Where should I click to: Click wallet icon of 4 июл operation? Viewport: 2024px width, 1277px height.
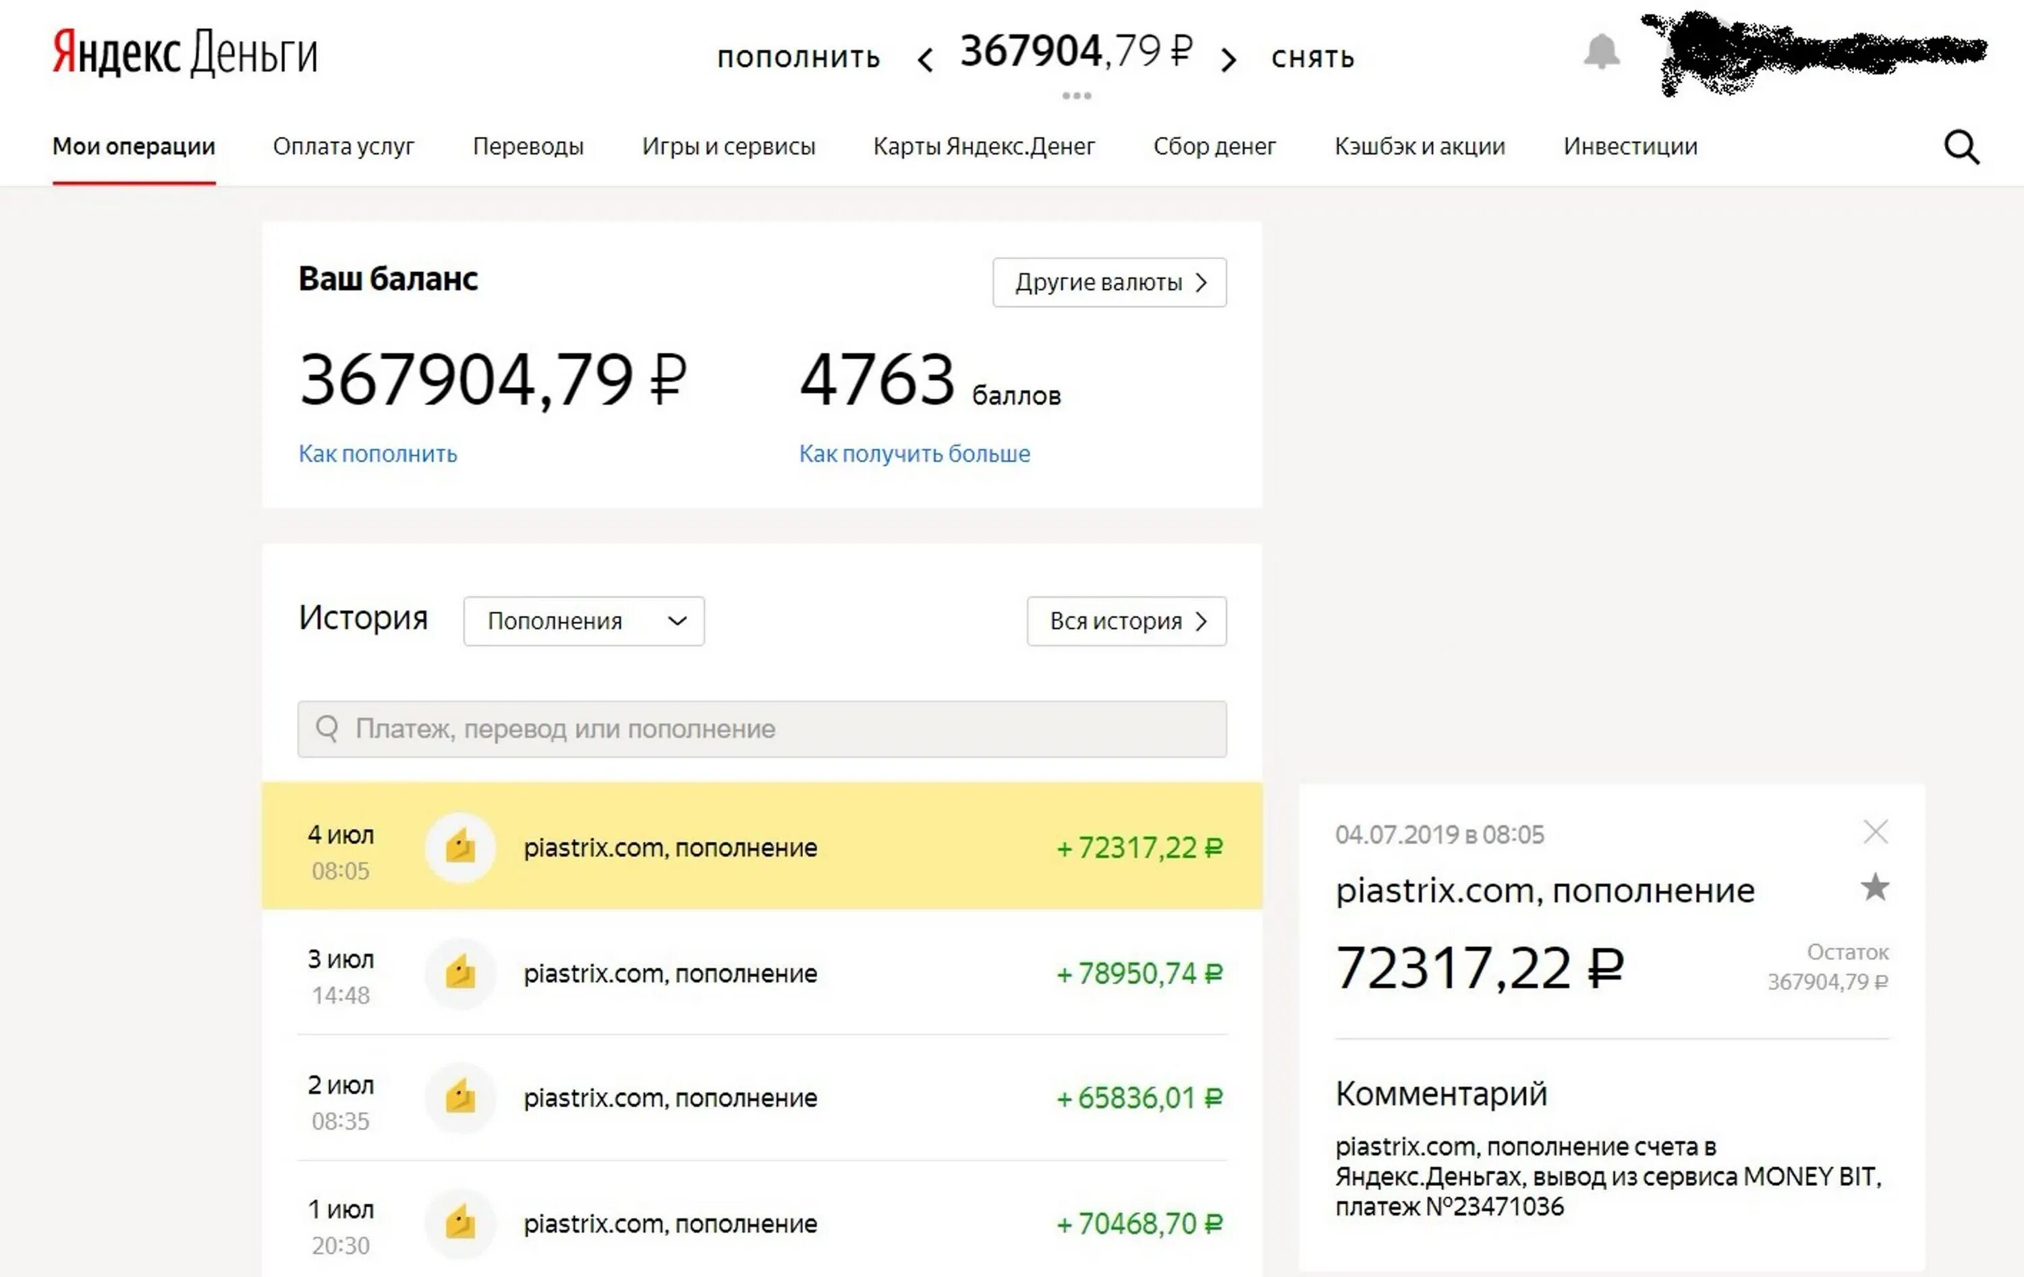tap(459, 847)
